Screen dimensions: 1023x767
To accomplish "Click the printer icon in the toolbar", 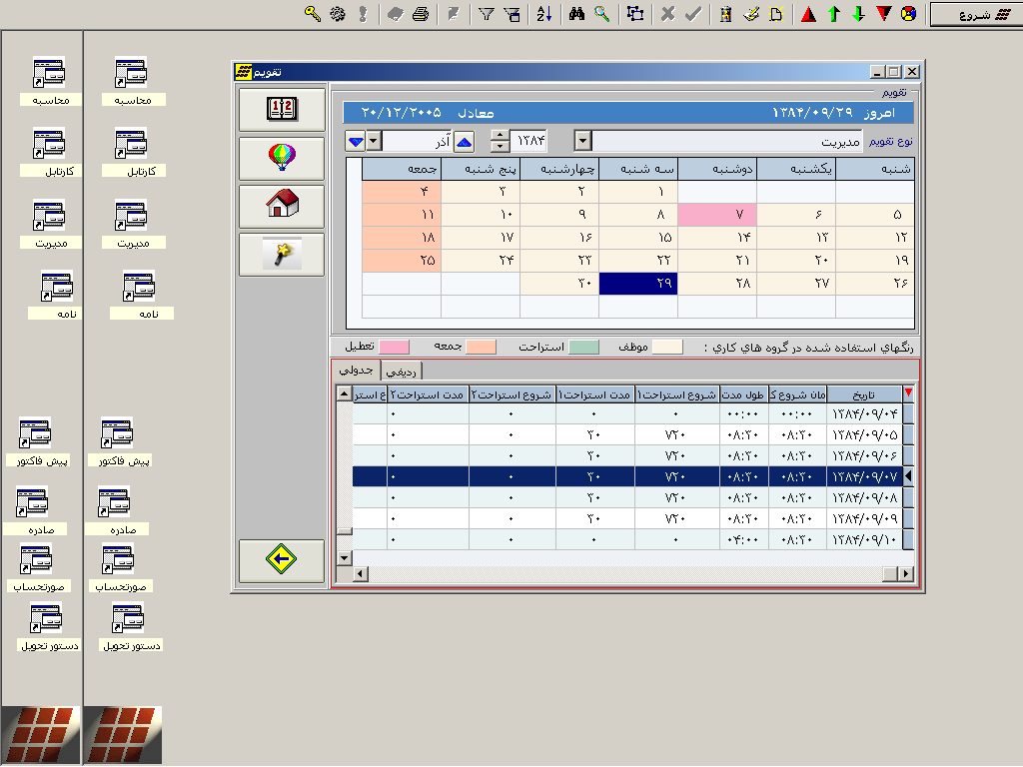I will point(421,14).
